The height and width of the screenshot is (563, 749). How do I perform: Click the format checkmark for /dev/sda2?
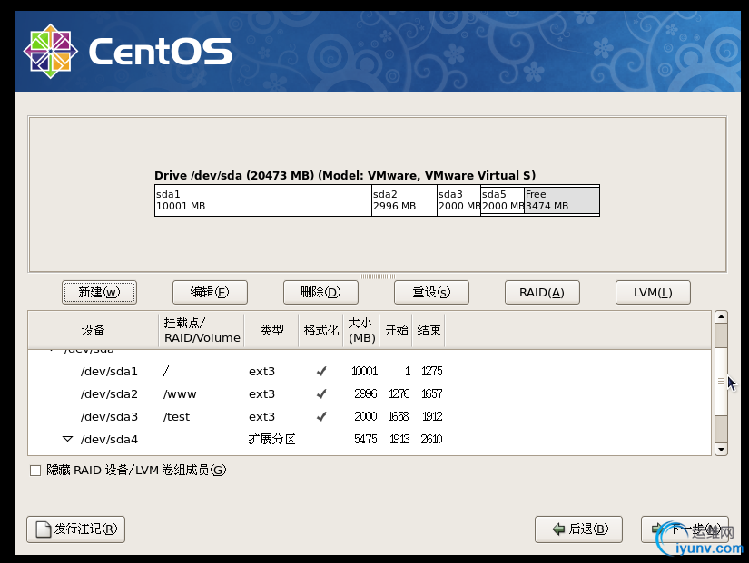(320, 393)
